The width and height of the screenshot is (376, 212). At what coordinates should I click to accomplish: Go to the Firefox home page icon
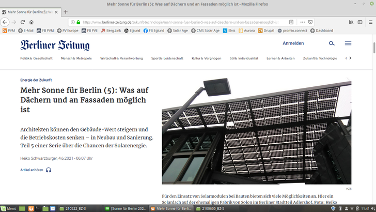(32, 22)
